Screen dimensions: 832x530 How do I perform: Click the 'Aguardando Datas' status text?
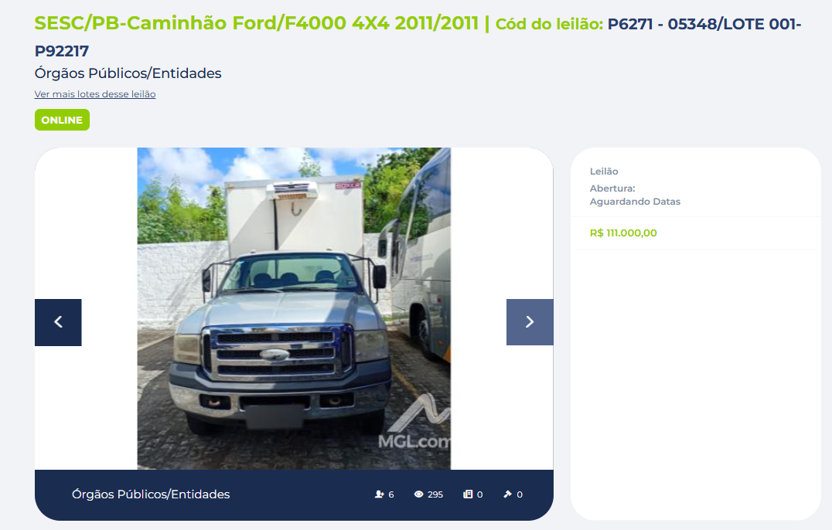click(635, 202)
